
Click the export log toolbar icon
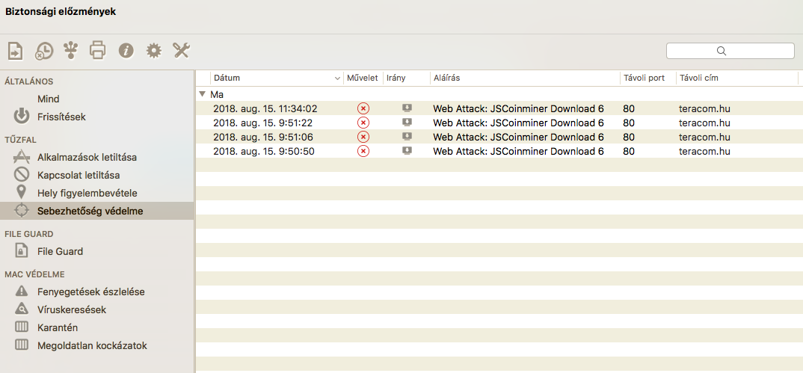tap(16, 50)
